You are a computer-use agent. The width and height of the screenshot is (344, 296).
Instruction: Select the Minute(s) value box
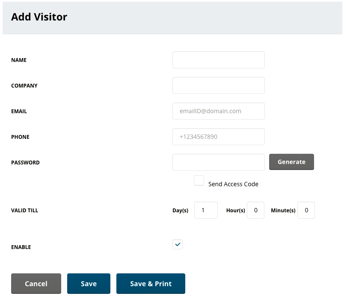tap(306, 210)
